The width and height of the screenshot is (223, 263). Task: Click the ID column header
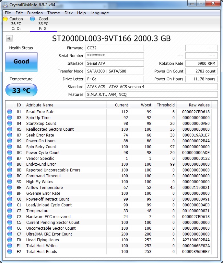tap(19, 105)
